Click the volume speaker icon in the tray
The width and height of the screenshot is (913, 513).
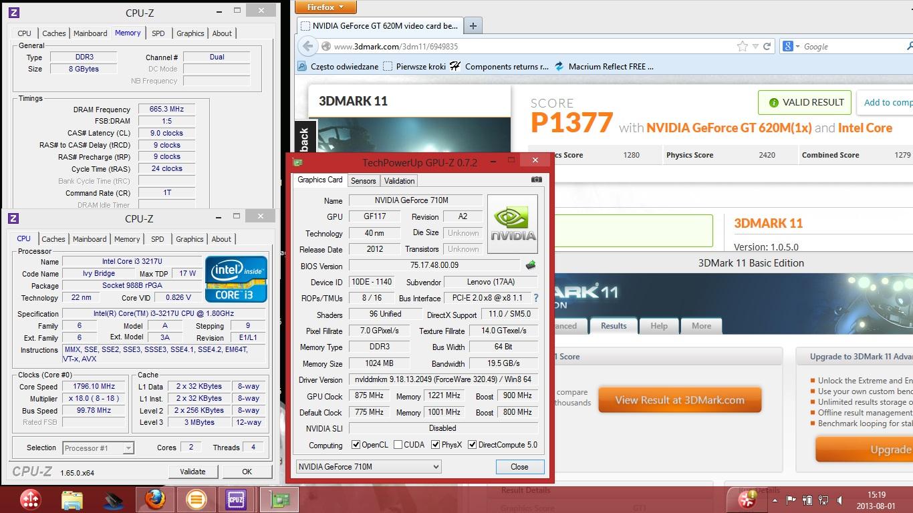tap(839, 500)
